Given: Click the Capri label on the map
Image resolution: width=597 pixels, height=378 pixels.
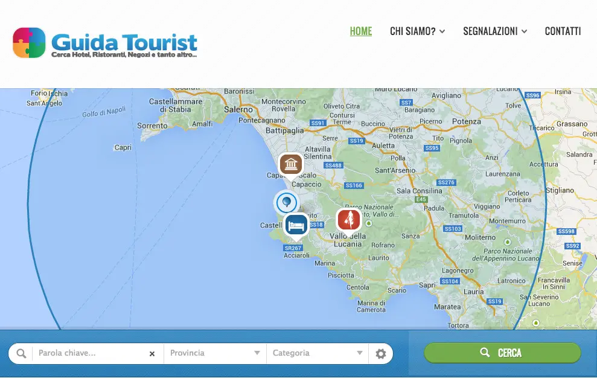Looking at the screenshot, I should coord(123,147).
